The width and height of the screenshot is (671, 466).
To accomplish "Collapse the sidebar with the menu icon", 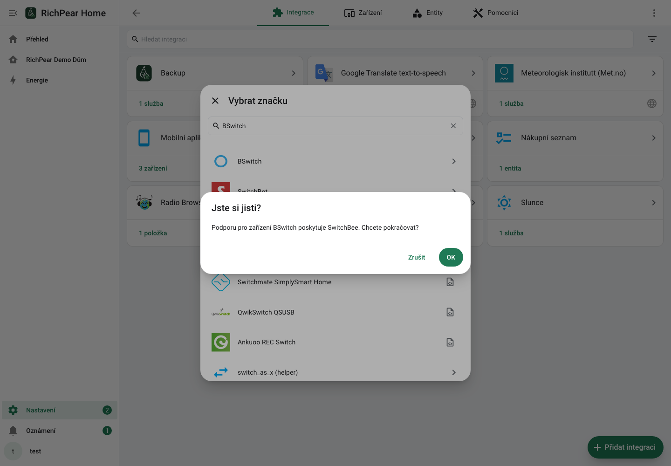I will click(x=13, y=13).
